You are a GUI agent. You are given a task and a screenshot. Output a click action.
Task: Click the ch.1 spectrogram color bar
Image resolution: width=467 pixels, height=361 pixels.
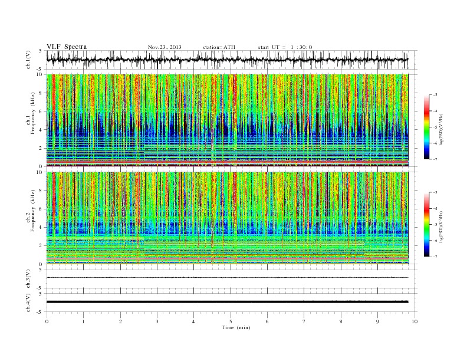point(426,127)
